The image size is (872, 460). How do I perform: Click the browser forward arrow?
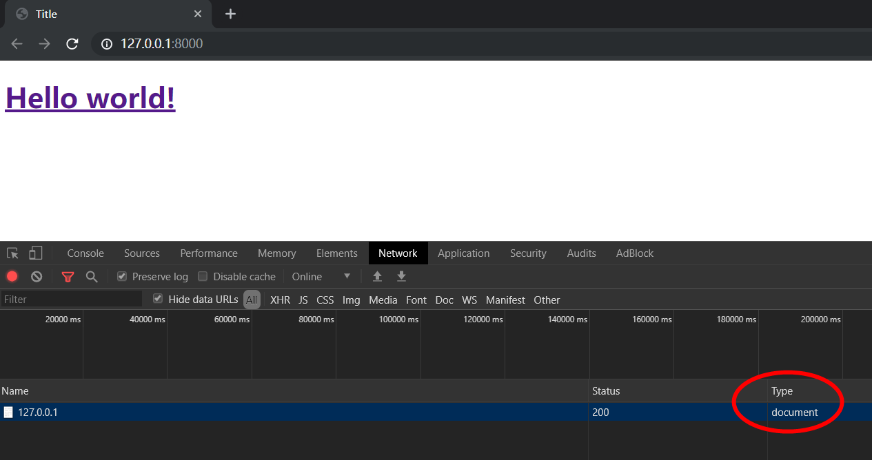[x=45, y=44]
